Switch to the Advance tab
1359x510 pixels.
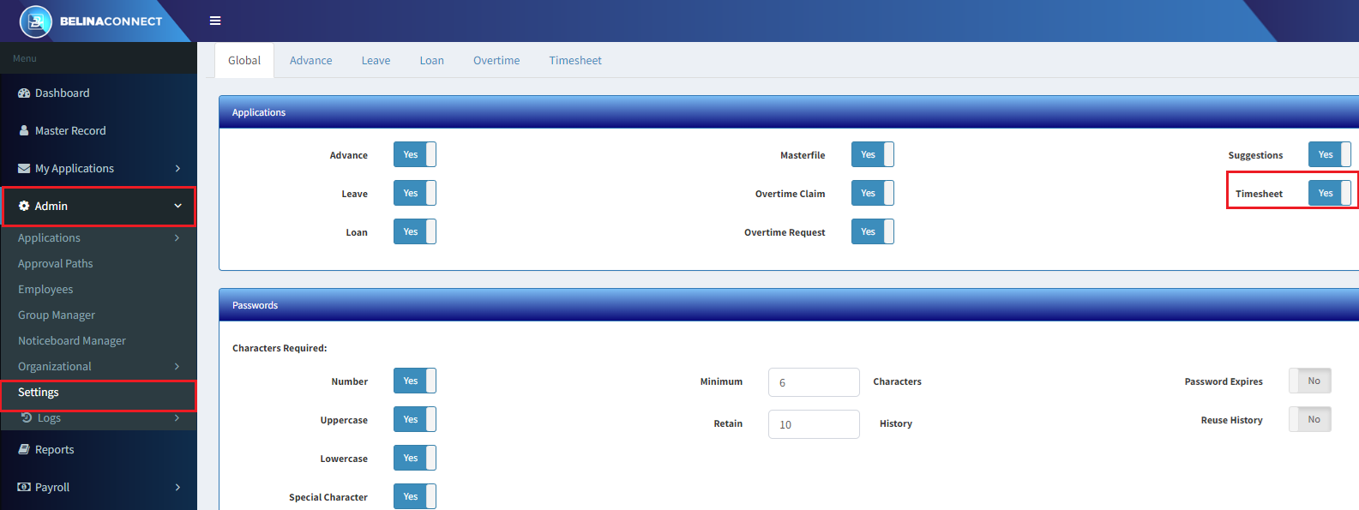tap(310, 60)
